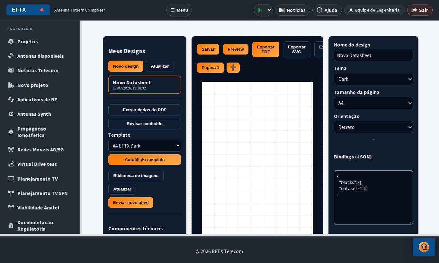Click into the Nome do design field
The width and height of the screenshot is (439, 263).
point(373,55)
